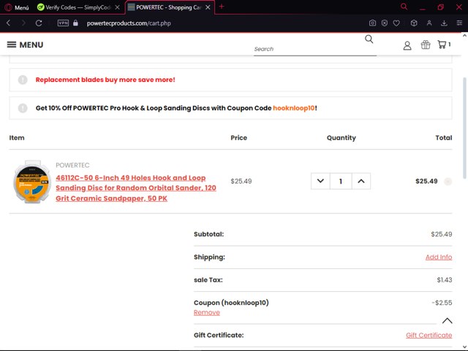Toggle the VPN badge
Viewport: 468px width, 351px height.
(63, 23)
